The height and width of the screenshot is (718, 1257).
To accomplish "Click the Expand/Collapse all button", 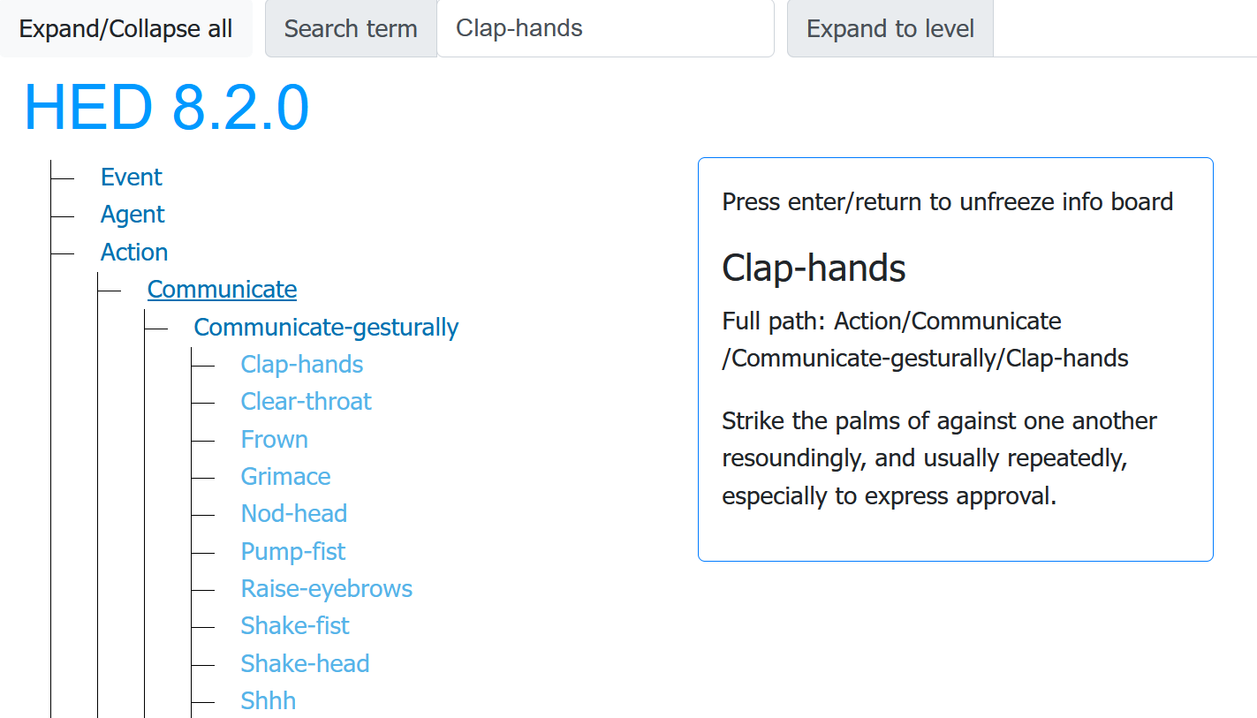I will (125, 29).
